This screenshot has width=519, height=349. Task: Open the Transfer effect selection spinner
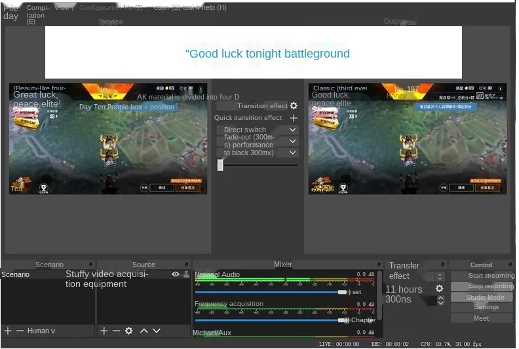point(440,276)
